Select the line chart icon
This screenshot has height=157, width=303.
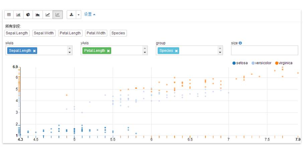(x=48, y=15)
